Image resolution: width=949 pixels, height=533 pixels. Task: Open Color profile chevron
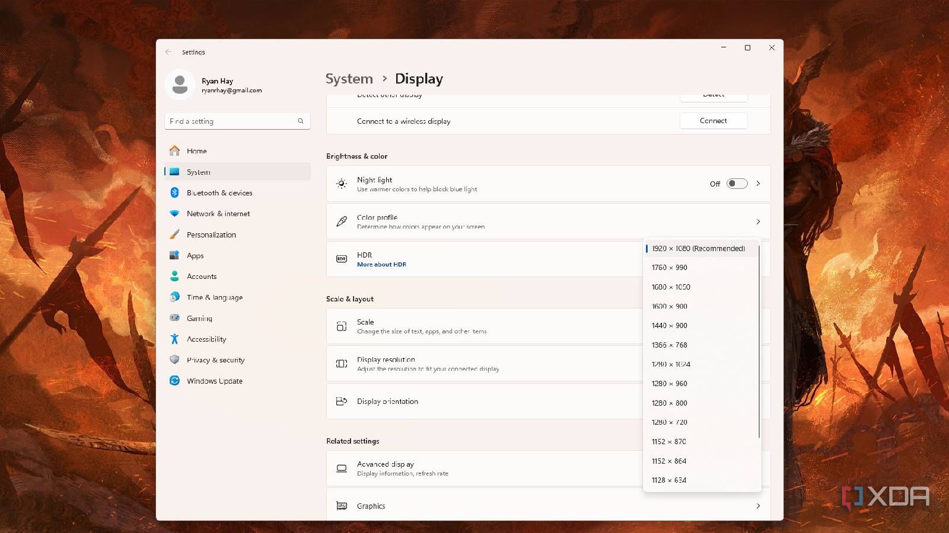(x=758, y=221)
